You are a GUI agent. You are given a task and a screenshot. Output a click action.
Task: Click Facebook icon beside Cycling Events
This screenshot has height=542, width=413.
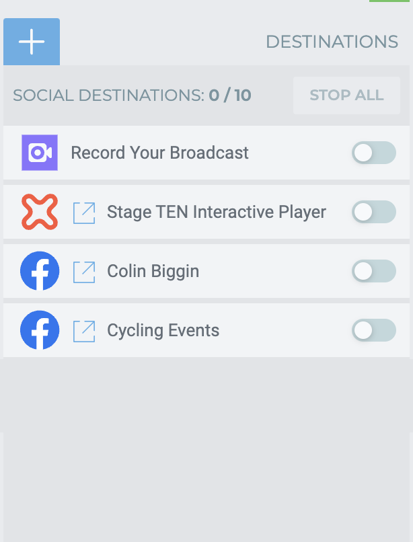click(x=40, y=330)
